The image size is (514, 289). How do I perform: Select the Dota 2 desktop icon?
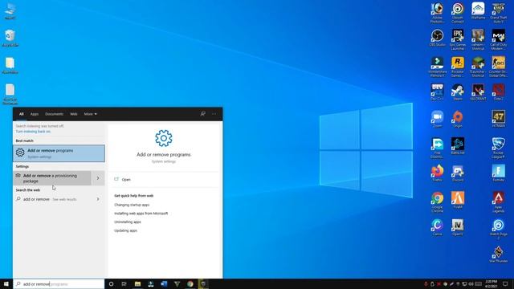(498, 92)
